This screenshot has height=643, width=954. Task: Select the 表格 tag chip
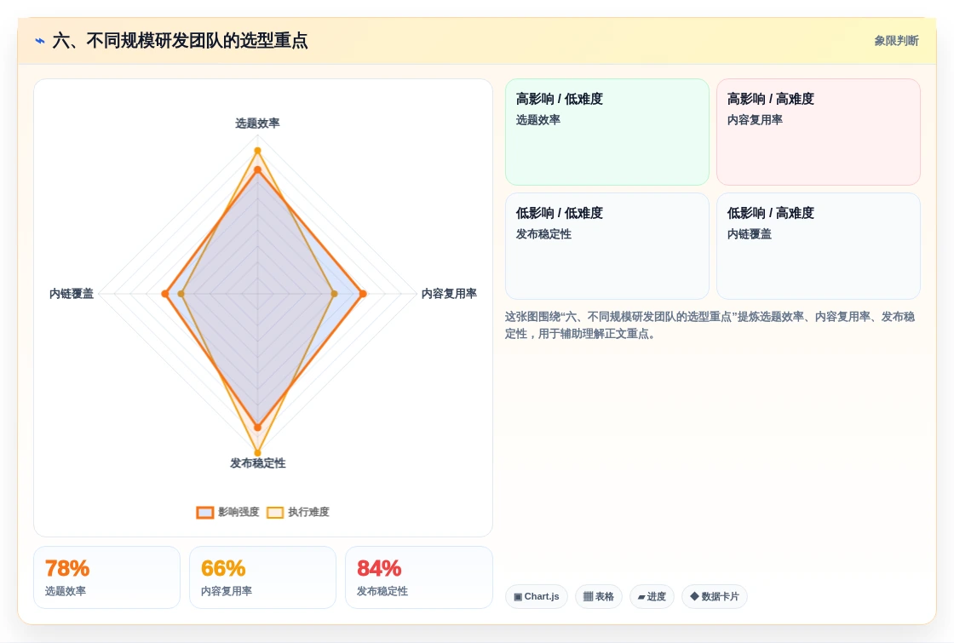click(x=599, y=597)
